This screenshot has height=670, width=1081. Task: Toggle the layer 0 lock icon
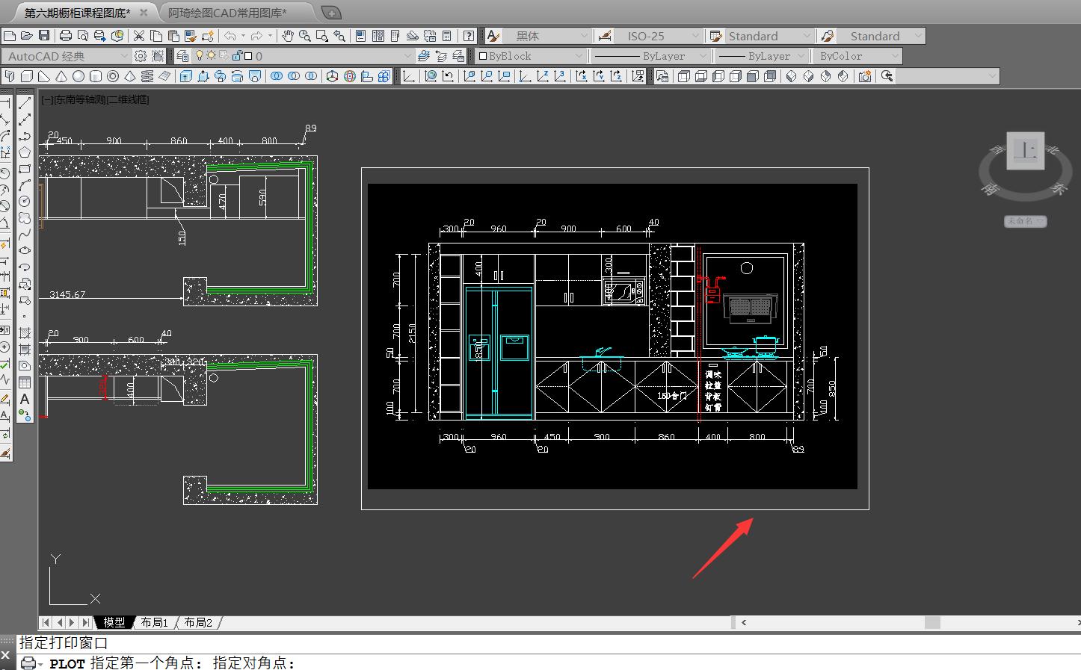[238, 56]
